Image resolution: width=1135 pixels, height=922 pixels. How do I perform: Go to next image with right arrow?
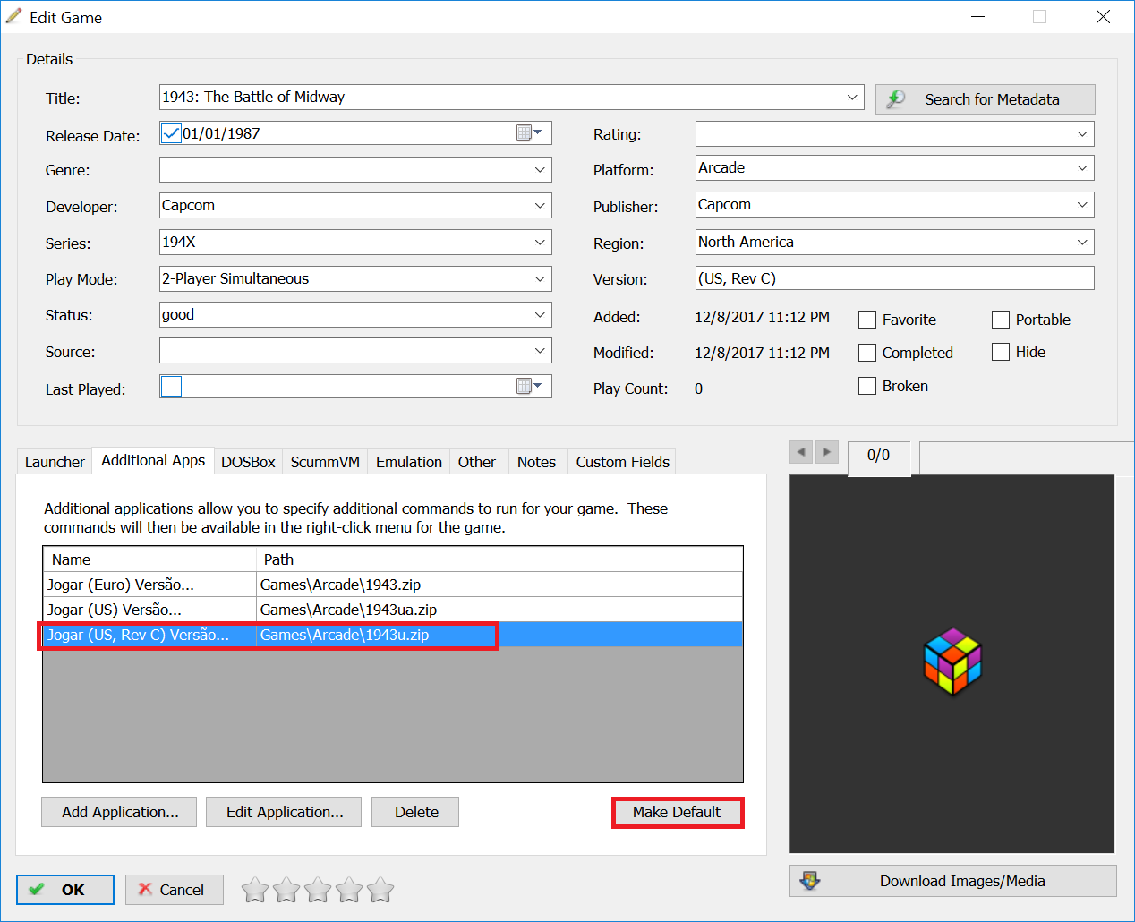[827, 452]
